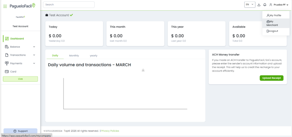This screenshot has height=137, width=292.
Task: Switch to the Monthly tab
Action: click(74, 56)
